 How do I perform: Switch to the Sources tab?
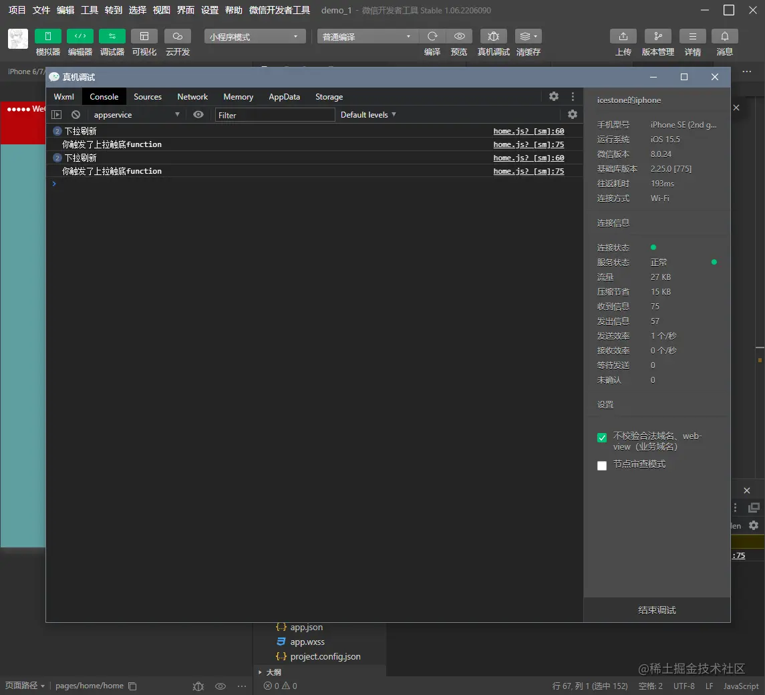click(x=148, y=97)
